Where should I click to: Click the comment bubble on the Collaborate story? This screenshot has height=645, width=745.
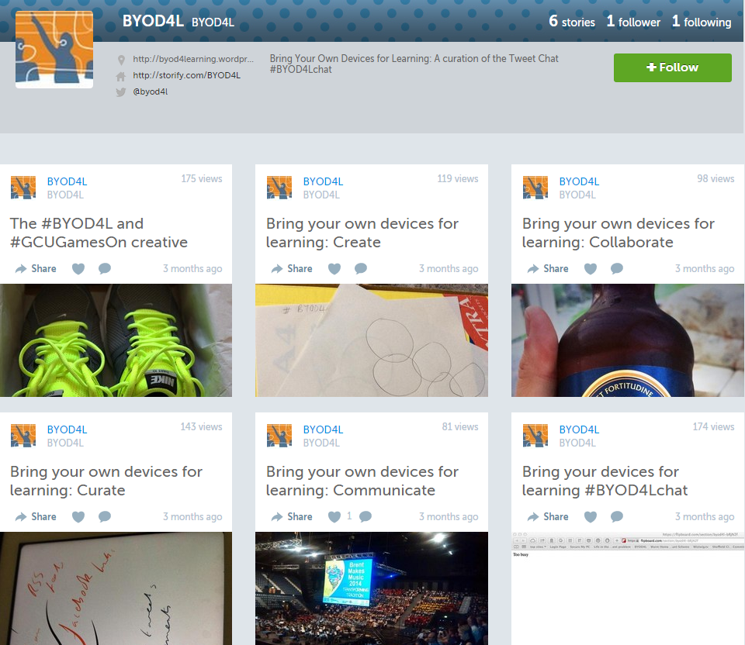(x=617, y=269)
